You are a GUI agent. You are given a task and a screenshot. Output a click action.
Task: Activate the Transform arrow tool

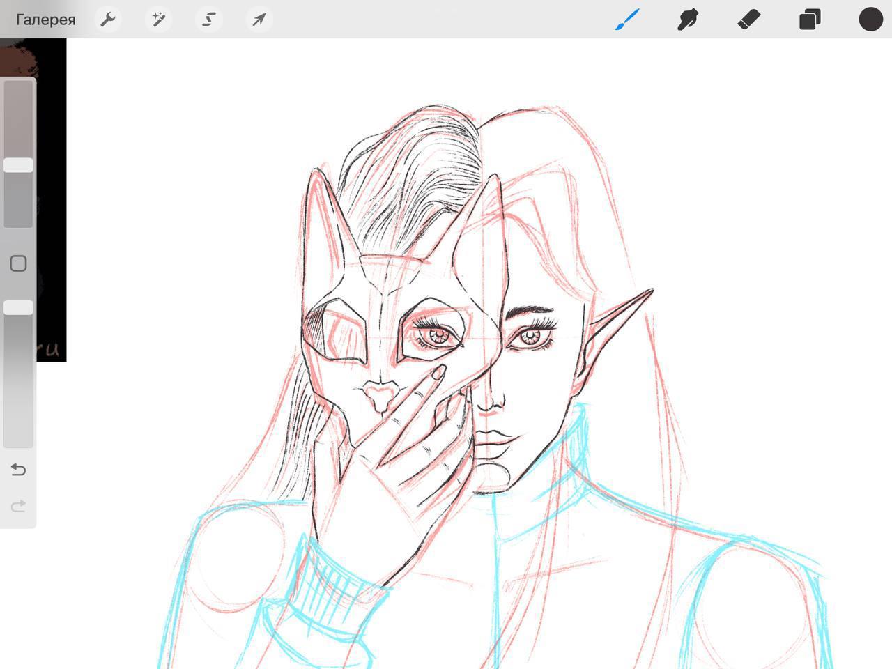click(x=259, y=20)
